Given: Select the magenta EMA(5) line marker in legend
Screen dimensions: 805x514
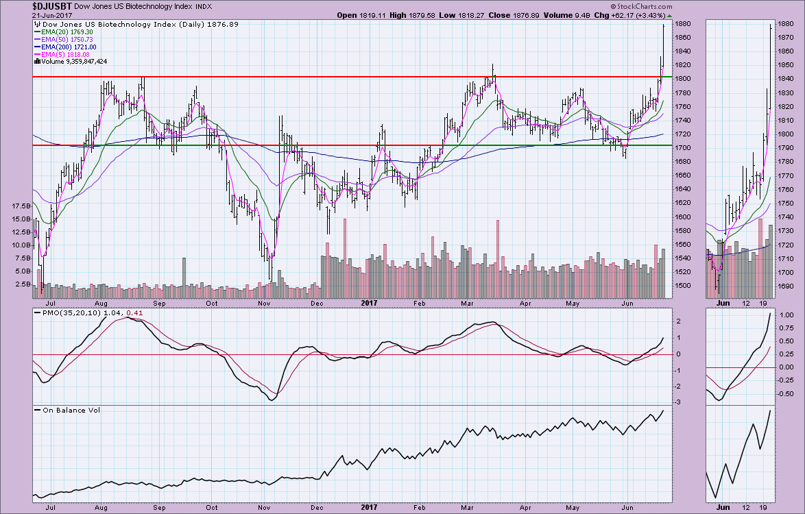Looking at the screenshot, I should coord(37,54).
